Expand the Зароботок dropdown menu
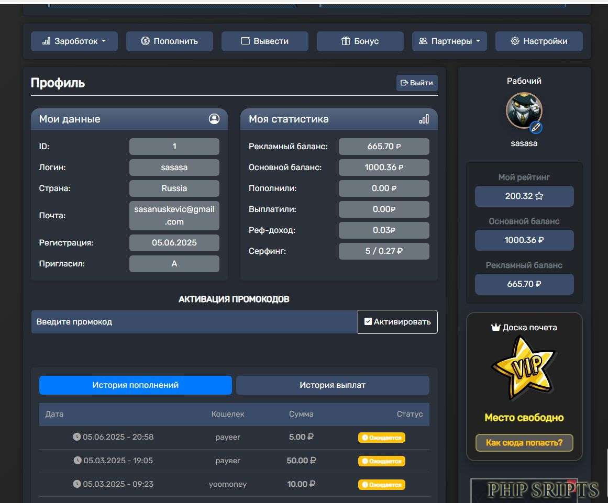The image size is (608, 503). 74,41
